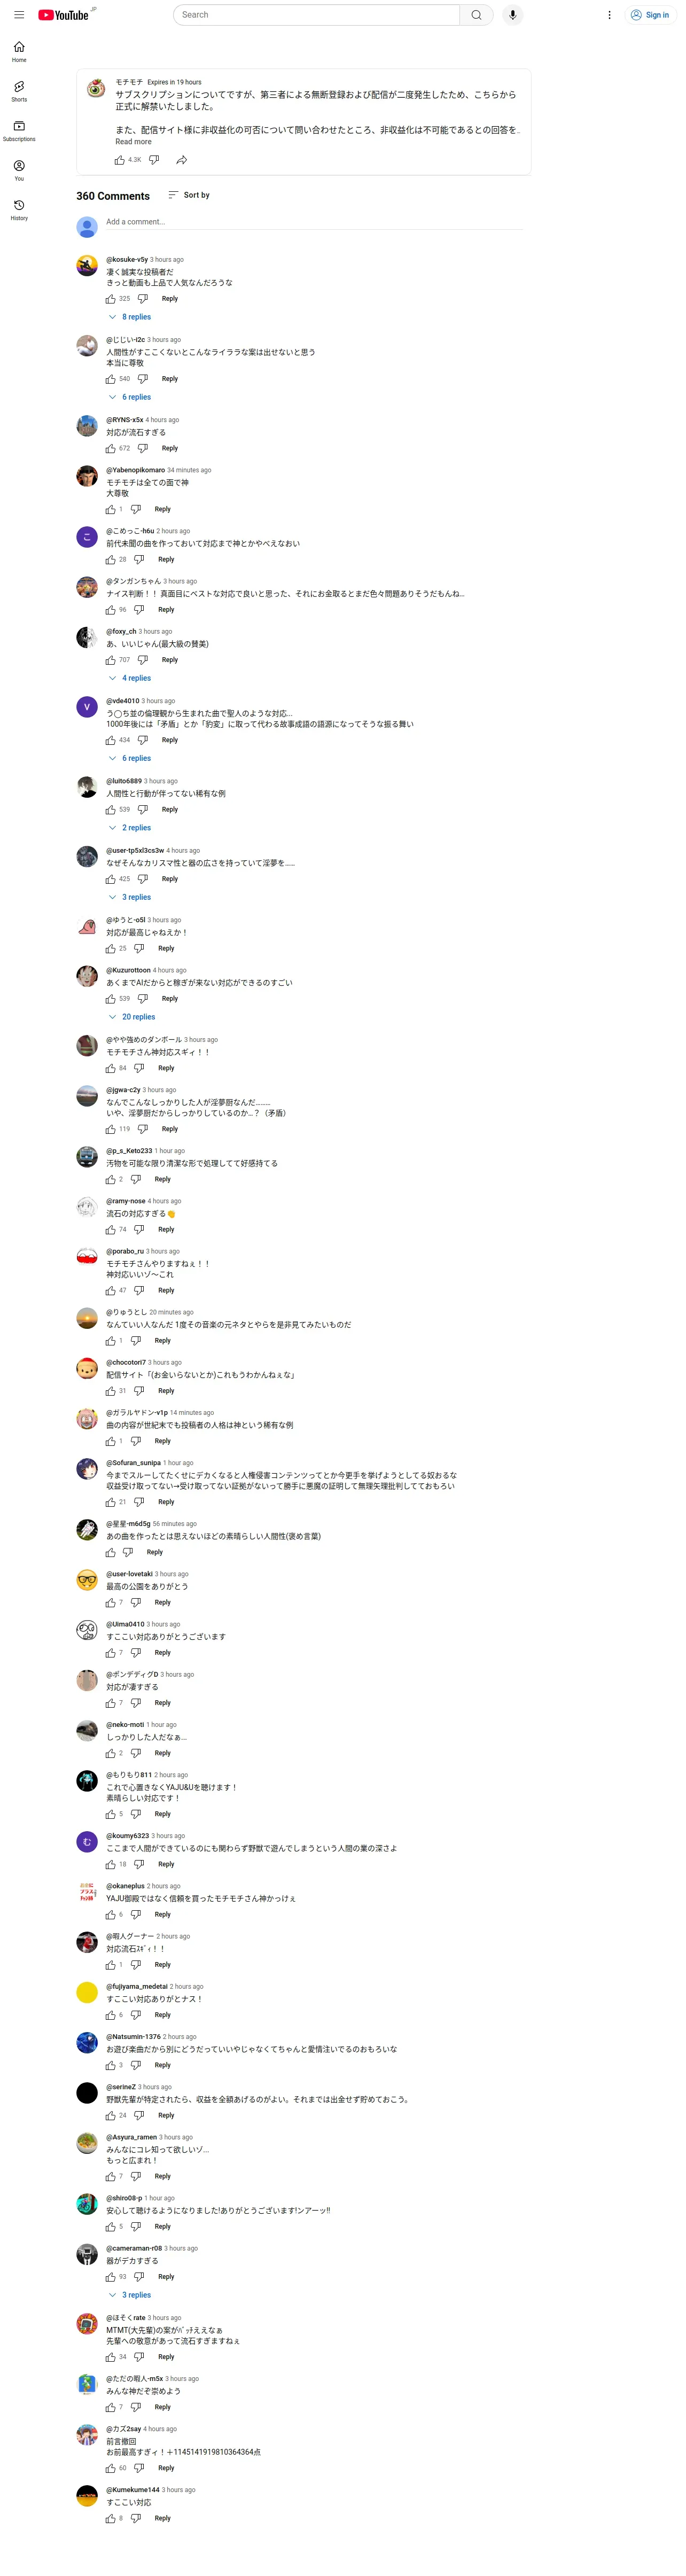
Task: Like the comment by @kosuke-v5y
Action: pos(110,299)
